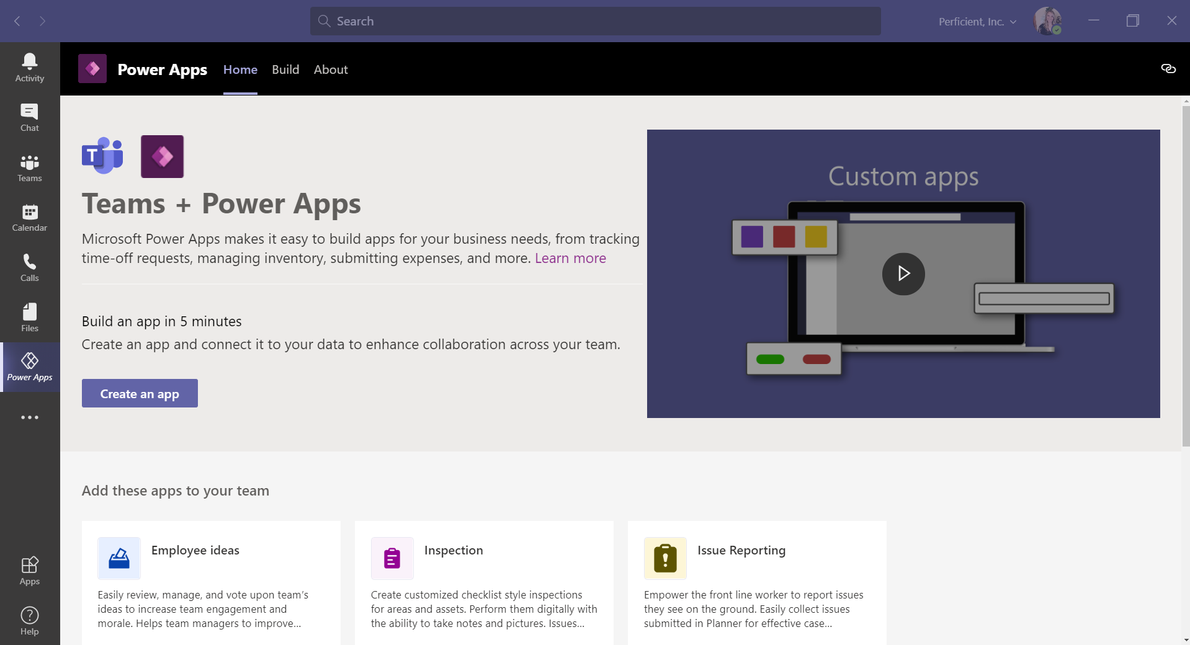
Task: Click the Create an app button
Action: (140, 393)
